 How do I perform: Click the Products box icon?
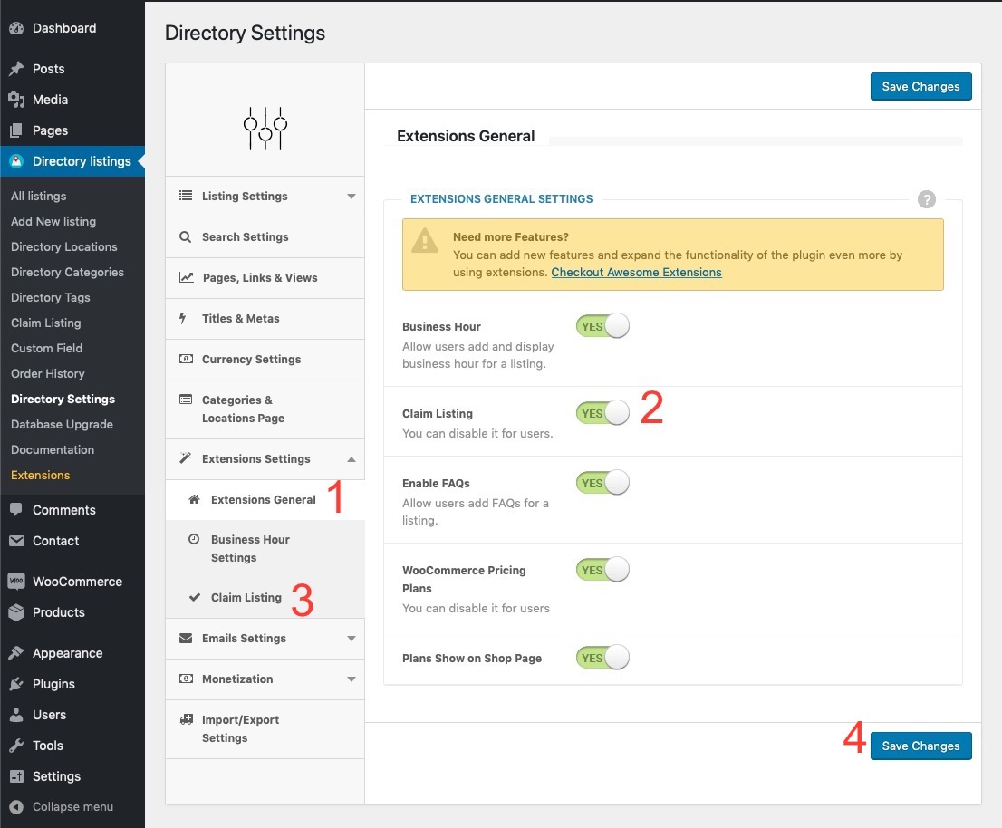point(16,612)
